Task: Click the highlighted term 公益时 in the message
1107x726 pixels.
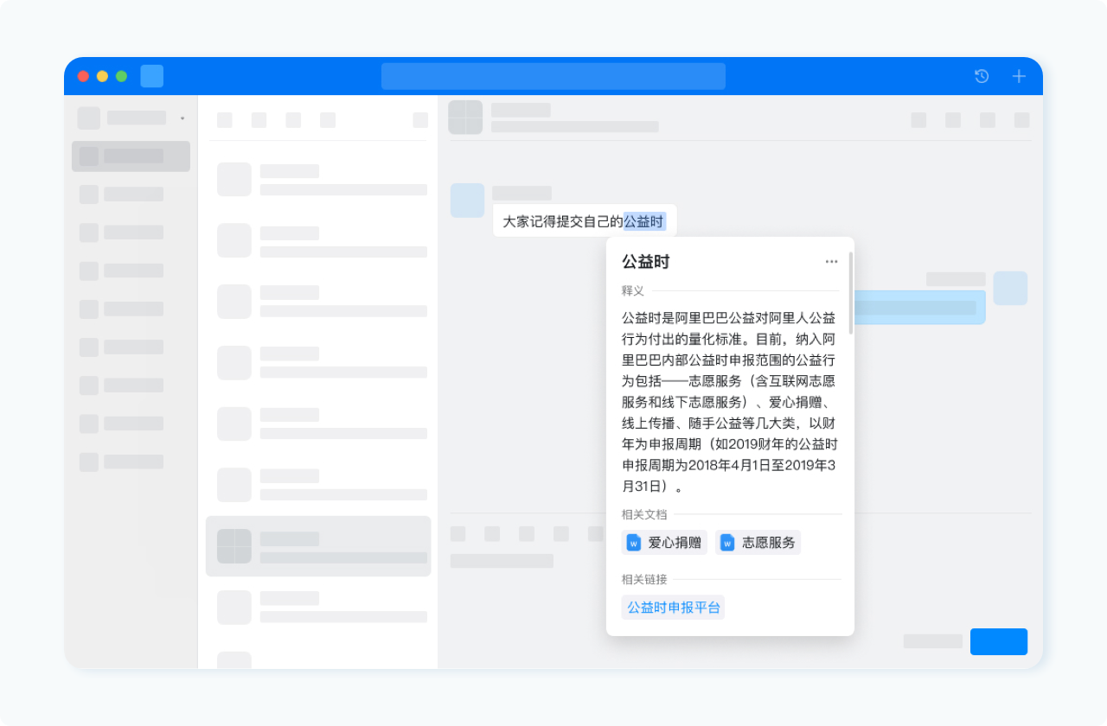Action: [643, 221]
